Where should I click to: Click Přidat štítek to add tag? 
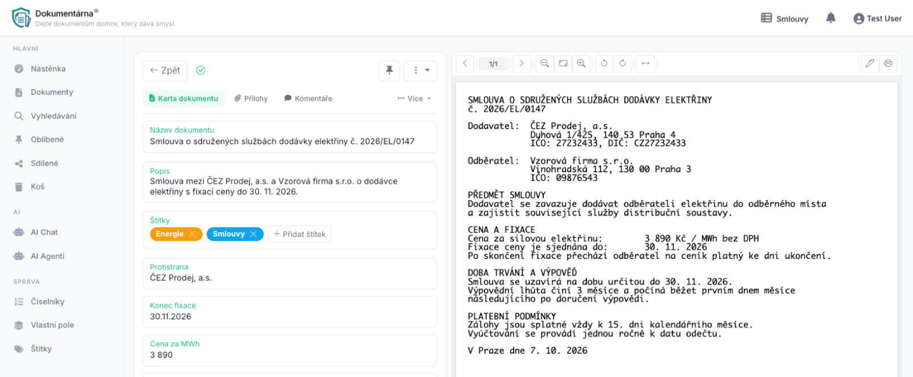[300, 234]
